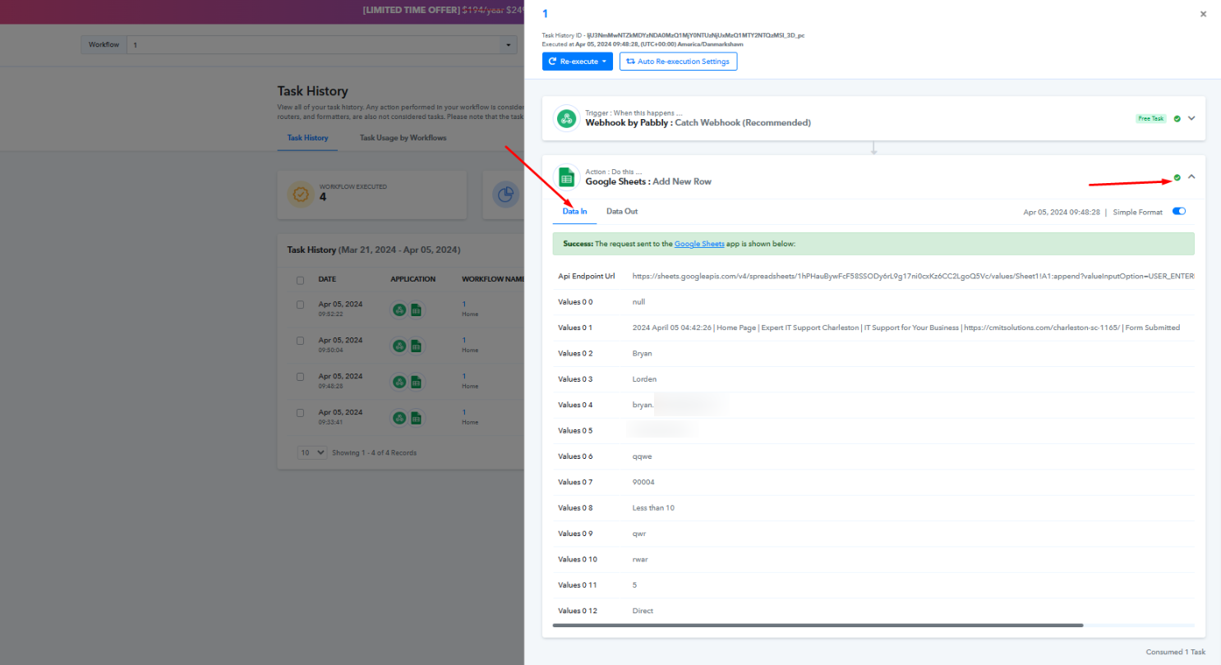Click Google Sheets icon in the 09:52:22 row
Viewport: 1221px width, 665px height.
[x=417, y=310]
